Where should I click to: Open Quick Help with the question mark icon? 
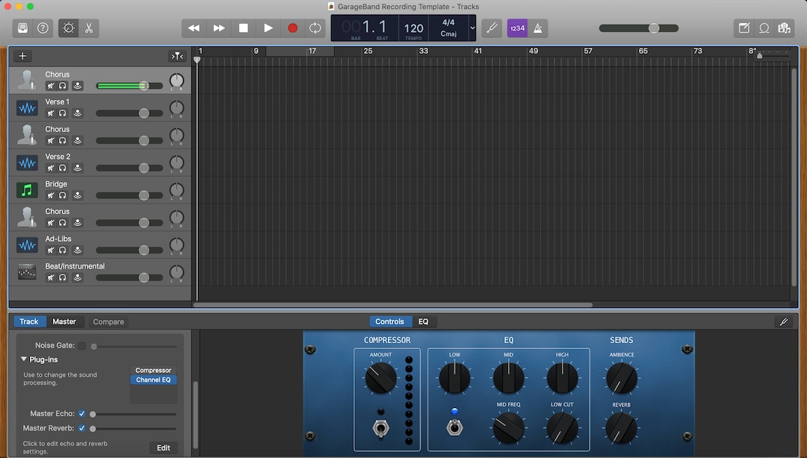point(43,28)
